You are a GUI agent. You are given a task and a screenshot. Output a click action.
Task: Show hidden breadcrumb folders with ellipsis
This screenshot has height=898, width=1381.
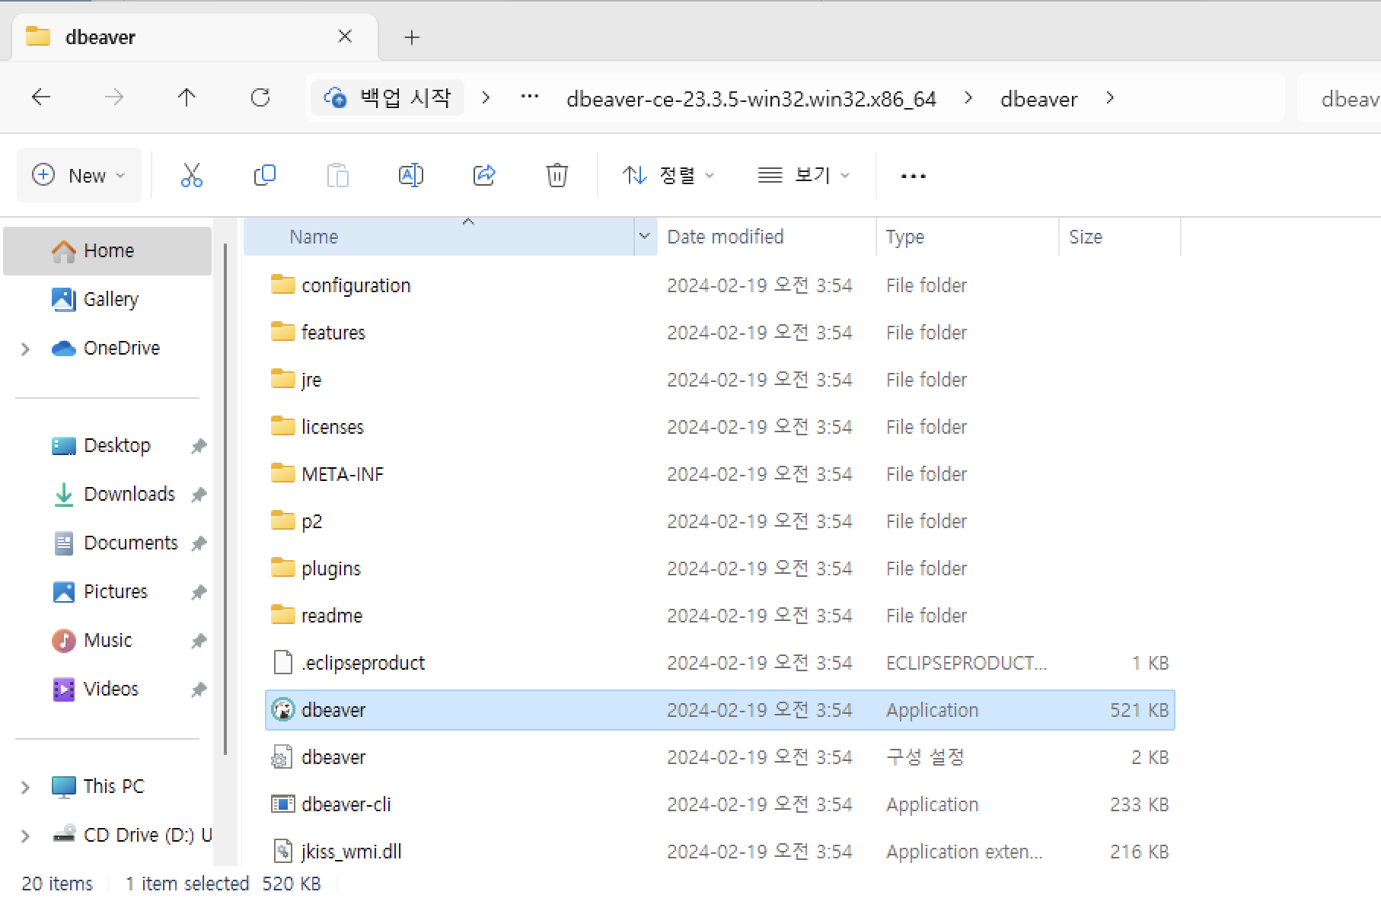pyautogui.click(x=529, y=97)
